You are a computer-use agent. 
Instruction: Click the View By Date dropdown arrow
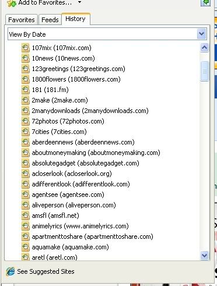[201, 34]
